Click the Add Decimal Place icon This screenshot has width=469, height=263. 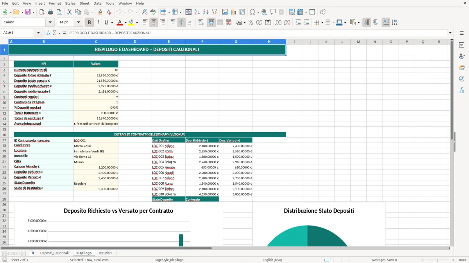pyautogui.click(x=278, y=23)
